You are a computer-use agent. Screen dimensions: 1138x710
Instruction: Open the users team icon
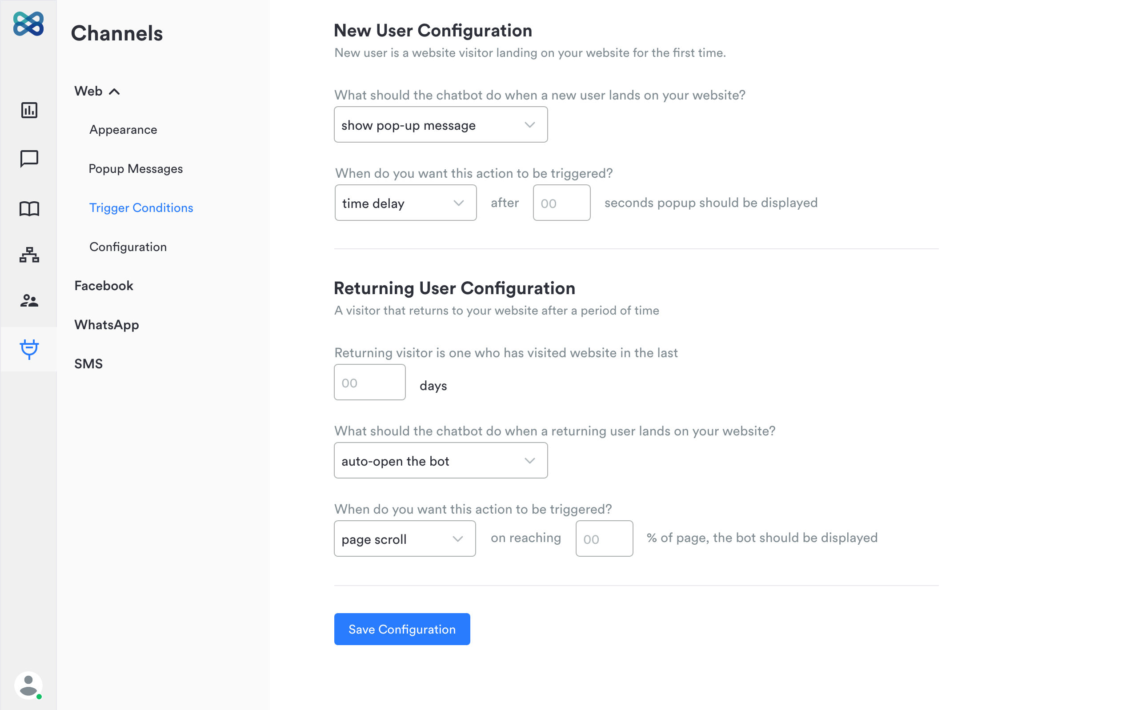coord(29,300)
